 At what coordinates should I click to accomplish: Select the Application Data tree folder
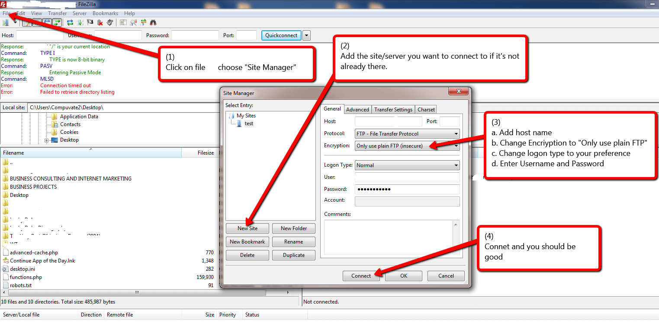(x=79, y=117)
